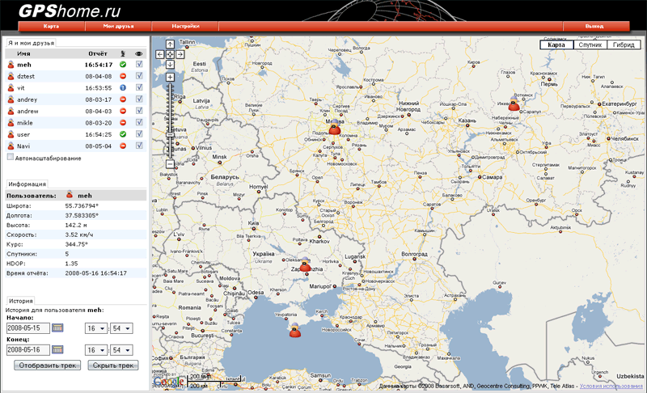Pan the map right with arrow control
This screenshot has height=393, width=647.
pos(180,54)
